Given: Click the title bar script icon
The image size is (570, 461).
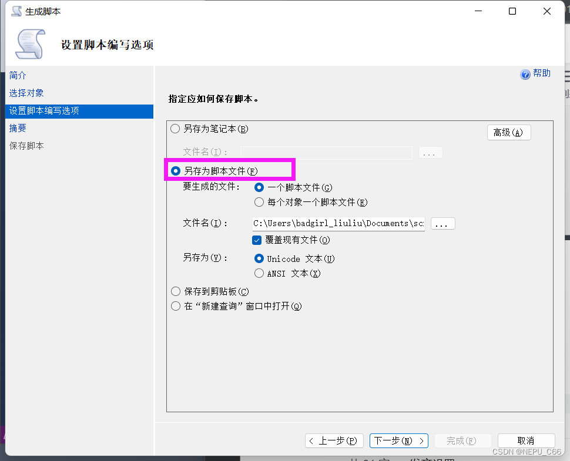Looking at the screenshot, I should point(16,11).
